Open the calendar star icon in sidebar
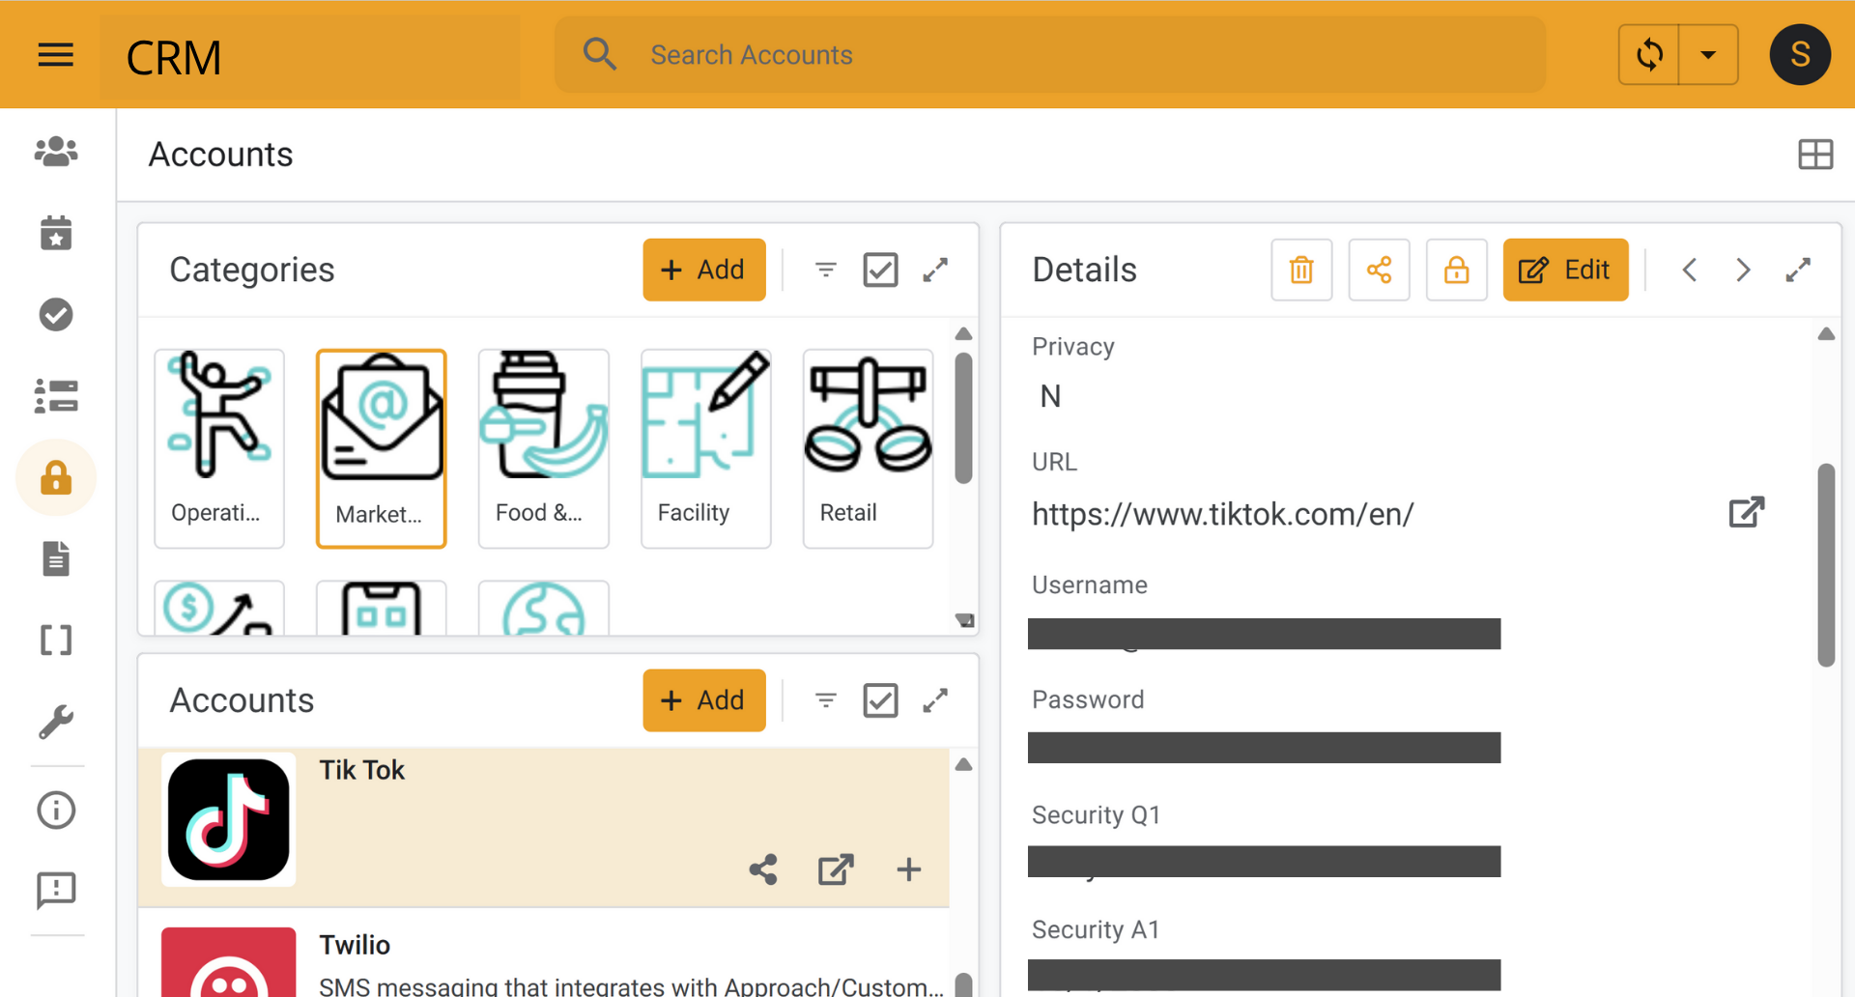Screen dimensions: 1855x997 pyautogui.click(x=56, y=233)
